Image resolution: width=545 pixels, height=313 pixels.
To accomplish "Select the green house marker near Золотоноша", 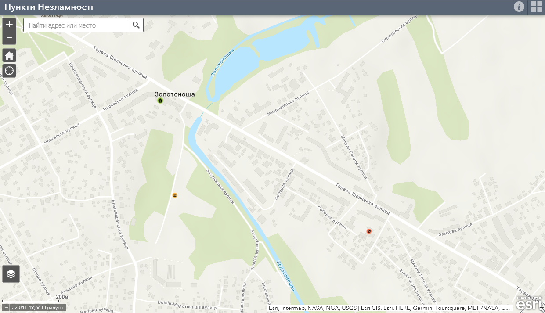I will [160, 101].
